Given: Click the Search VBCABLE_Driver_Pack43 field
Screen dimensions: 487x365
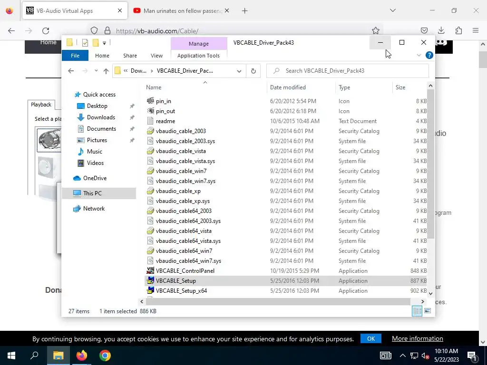Looking at the screenshot, I should [347, 71].
